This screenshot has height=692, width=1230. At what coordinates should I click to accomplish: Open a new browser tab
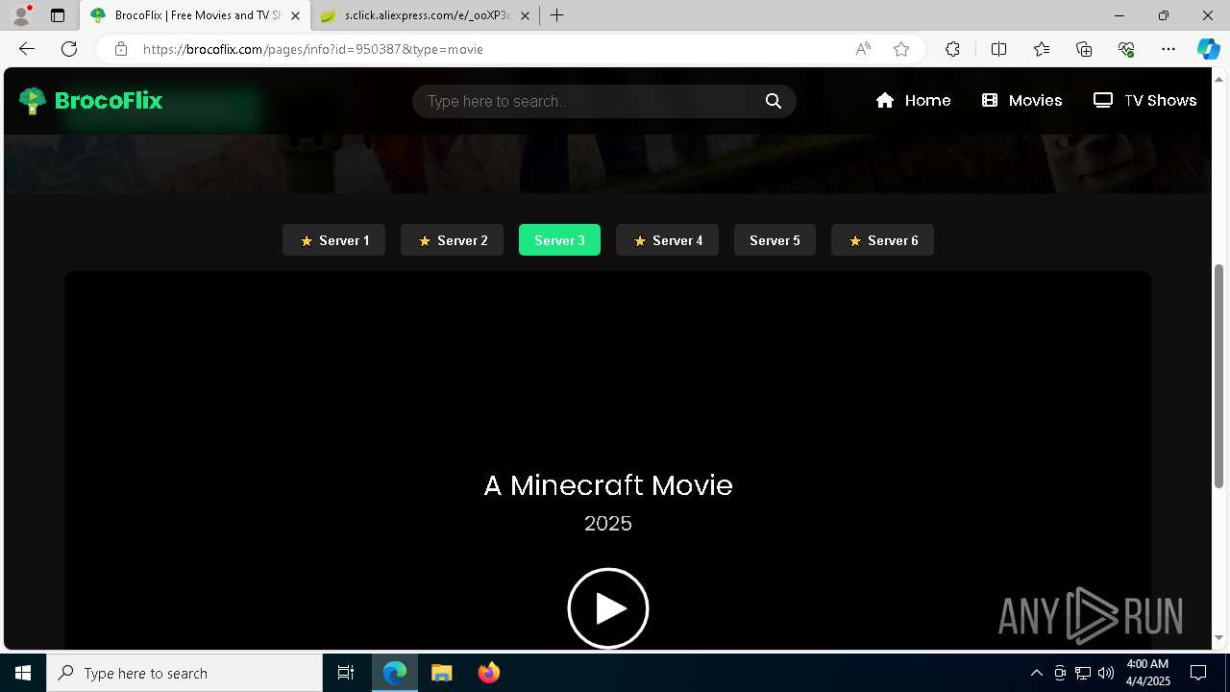pos(556,15)
